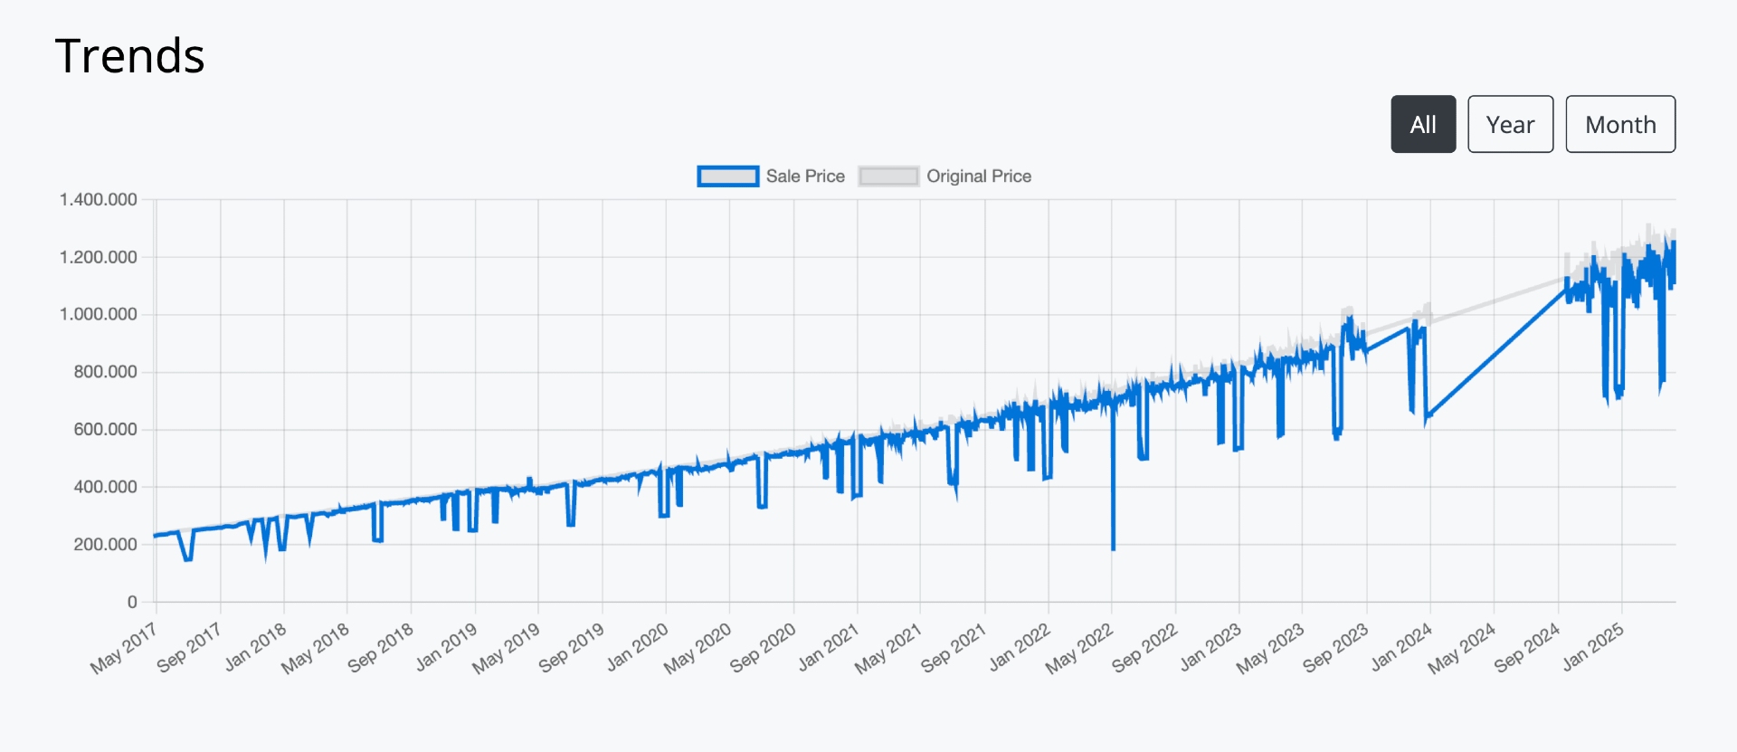Switch chart to Month view
The image size is (1737, 752).
point(1620,124)
